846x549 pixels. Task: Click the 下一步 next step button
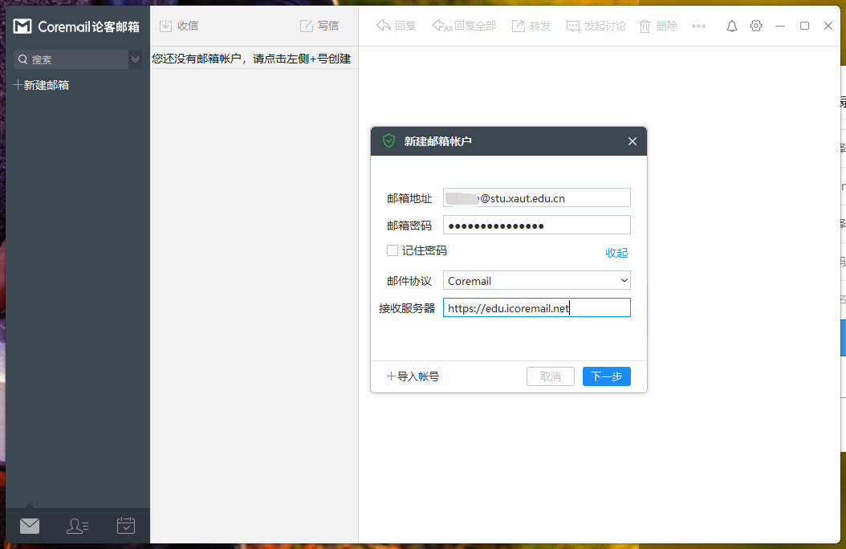coord(606,376)
